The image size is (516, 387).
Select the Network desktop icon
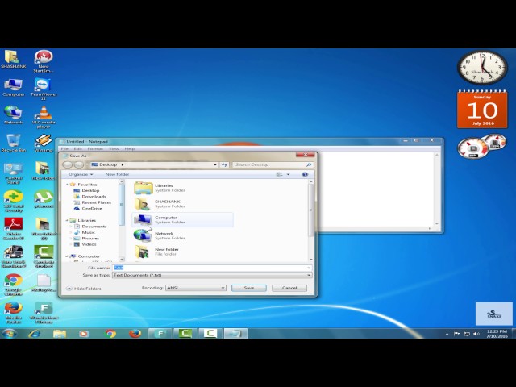click(13, 114)
